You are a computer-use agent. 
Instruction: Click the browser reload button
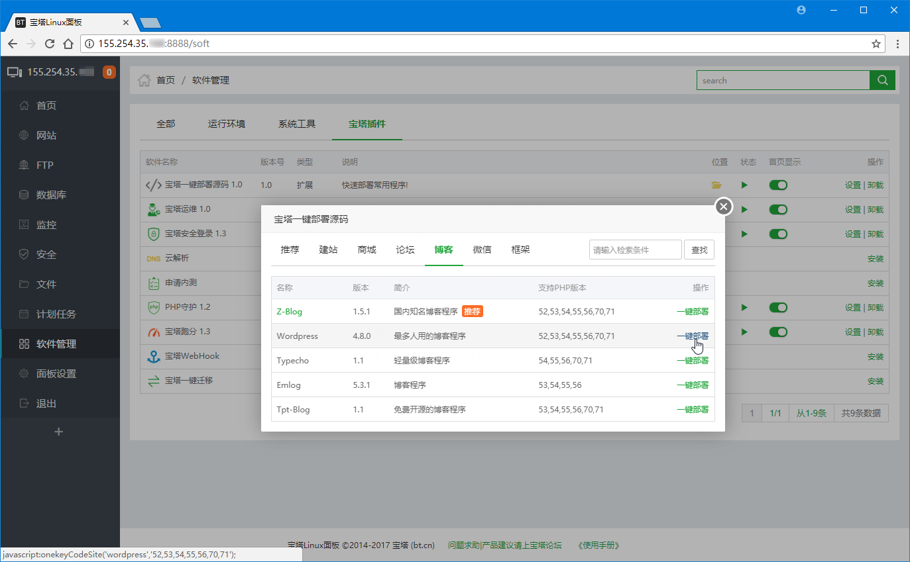(49, 44)
